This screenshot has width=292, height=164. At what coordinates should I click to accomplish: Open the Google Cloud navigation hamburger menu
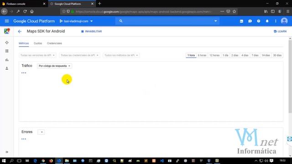(7, 21)
